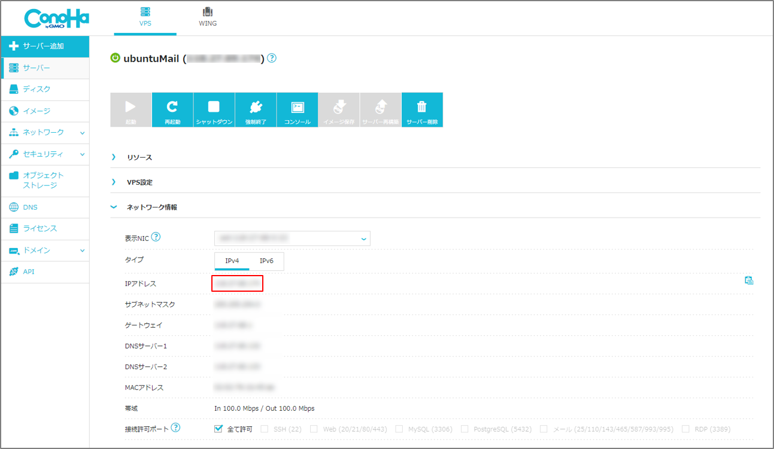Select the IPv6 tab
Viewport: 774px width, 449px height.
click(266, 261)
